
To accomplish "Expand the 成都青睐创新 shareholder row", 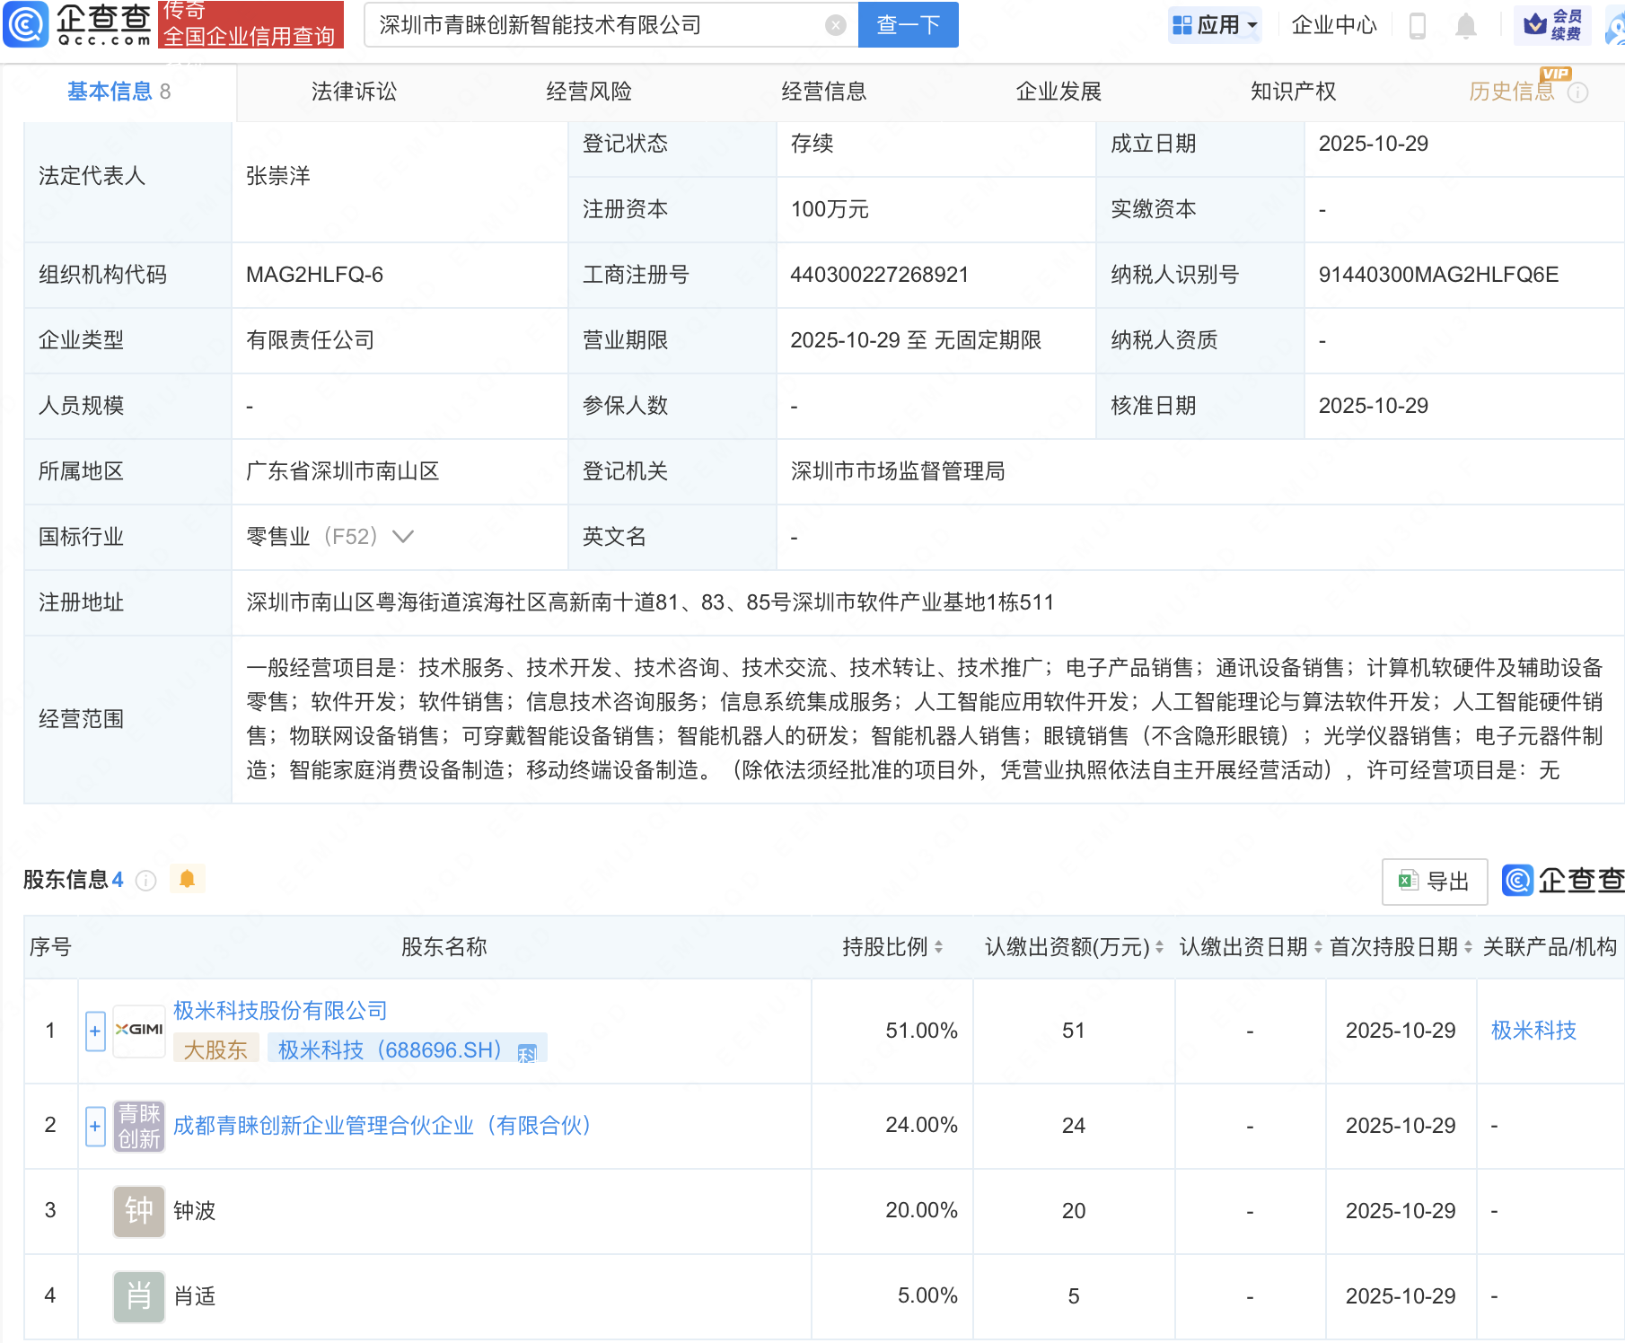I will 94,1126.
